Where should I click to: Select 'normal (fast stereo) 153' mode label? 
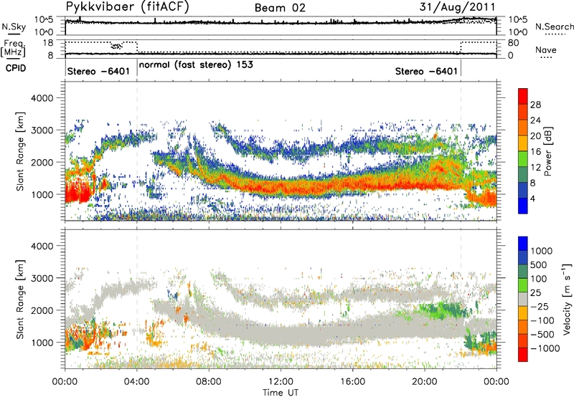(x=196, y=64)
